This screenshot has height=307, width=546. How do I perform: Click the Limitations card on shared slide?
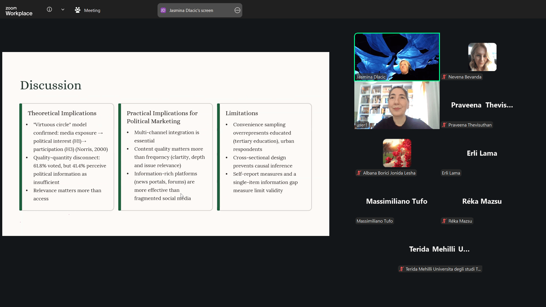pos(264,157)
